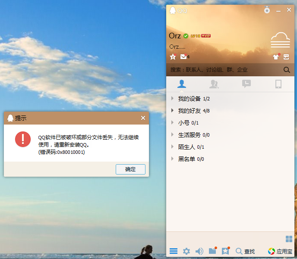297x259 pixels.
Task: Click green online status indicator beside Orz
Action: [x=186, y=36]
